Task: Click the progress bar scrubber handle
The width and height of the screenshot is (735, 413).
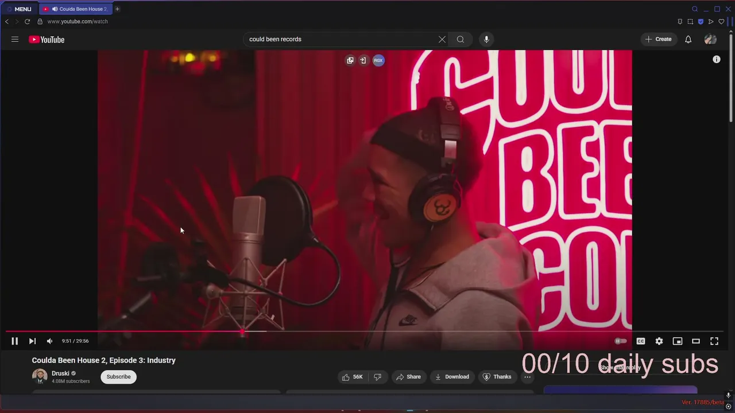Action: [x=242, y=332]
